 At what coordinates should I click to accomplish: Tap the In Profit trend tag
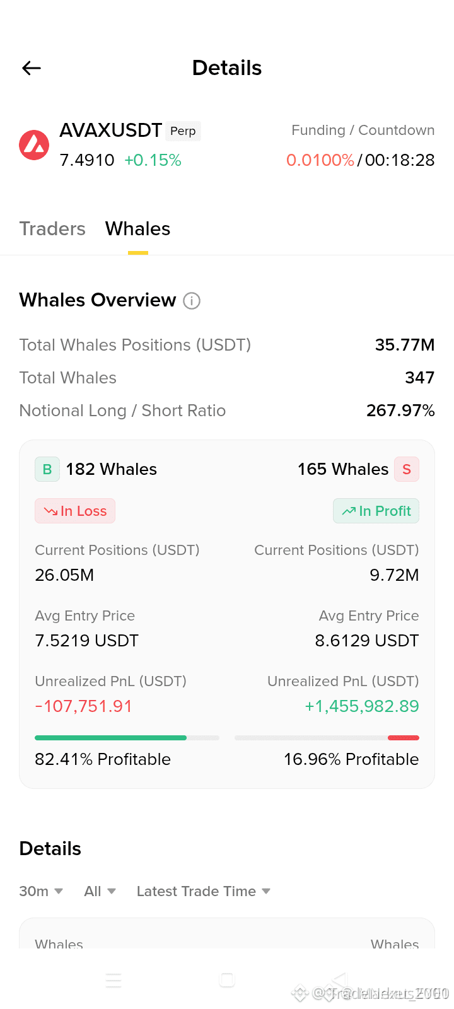coord(376,511)
